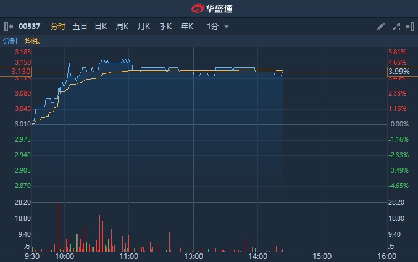Switch to the 分时 tab
Image resolution: width=418 pixels, height=262 pixels.
click(58, 27)
